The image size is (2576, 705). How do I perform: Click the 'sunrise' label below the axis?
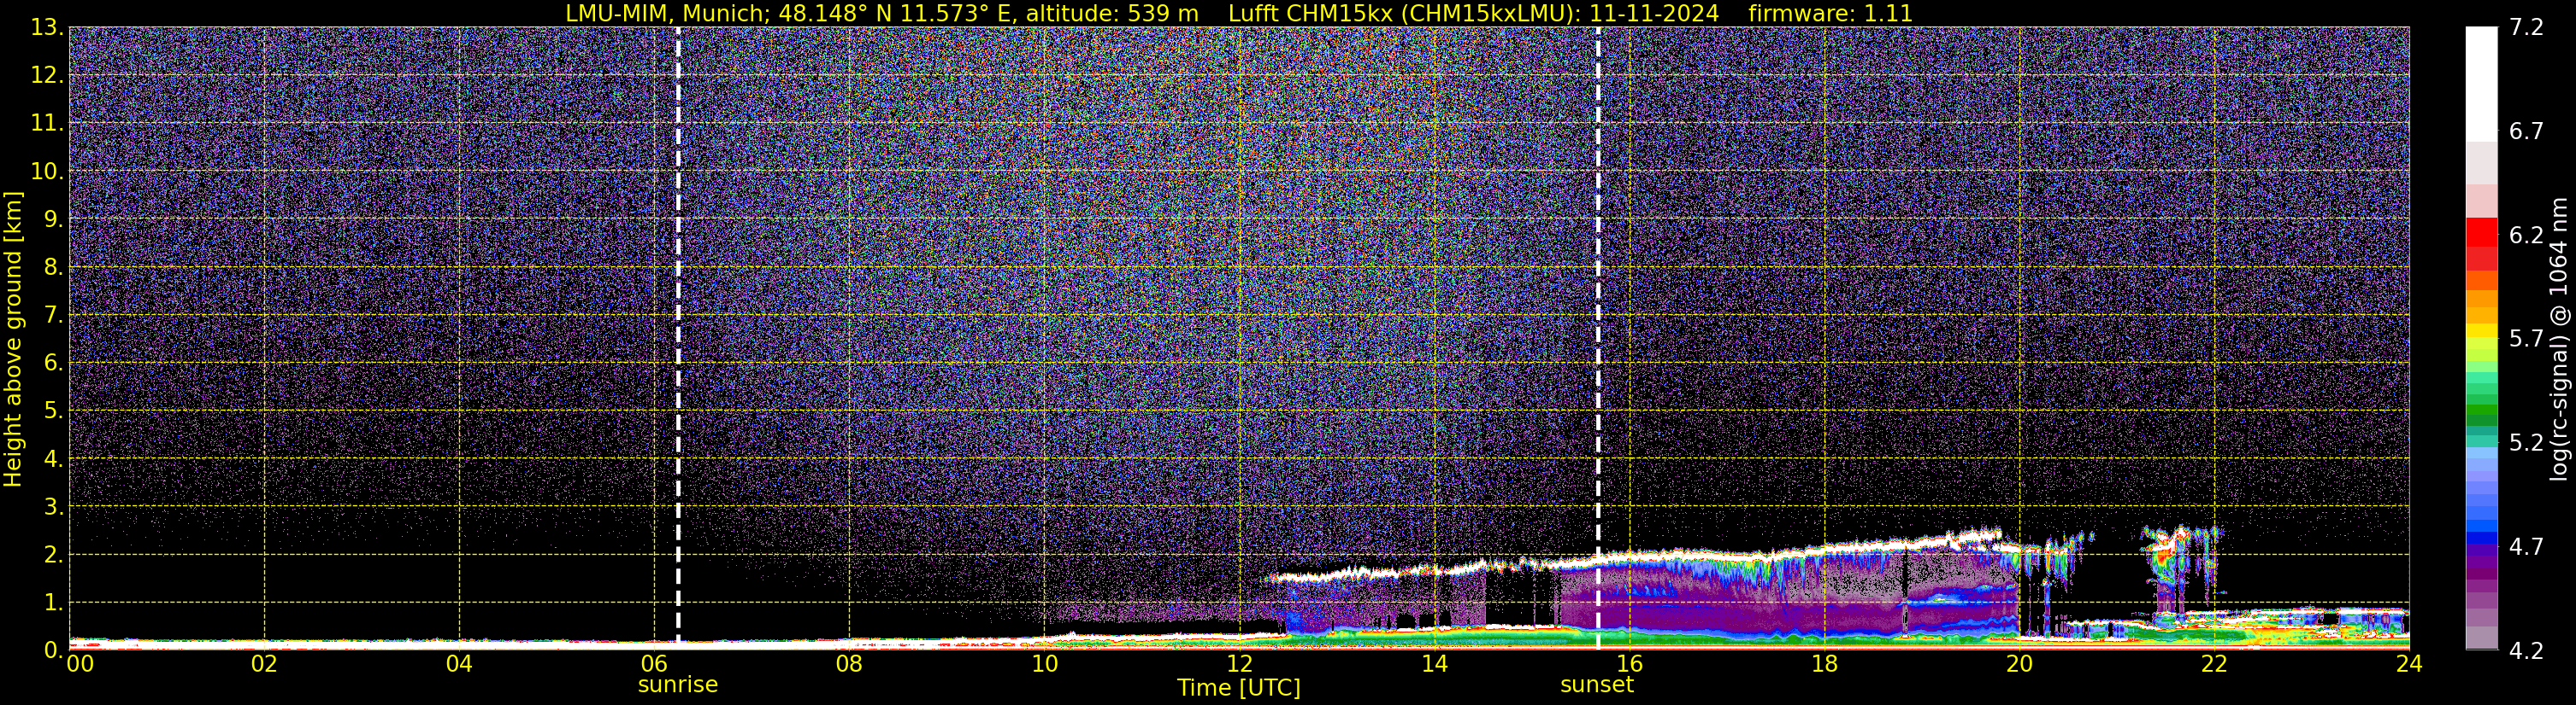click(x=678, y=685)
